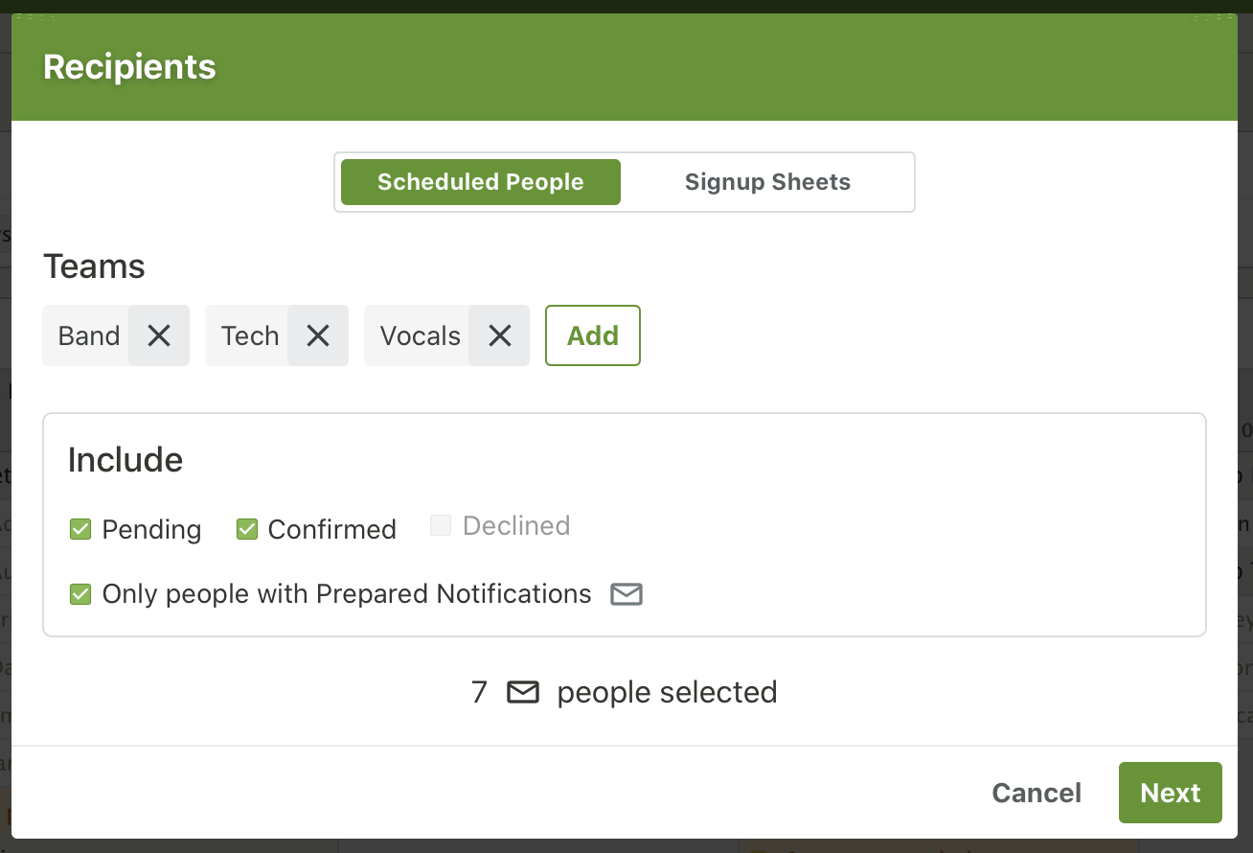The width and height of the screenshot is (1253, 853).
Task: Open the Signup Sheets tab
Action: (x=767, y=182)
